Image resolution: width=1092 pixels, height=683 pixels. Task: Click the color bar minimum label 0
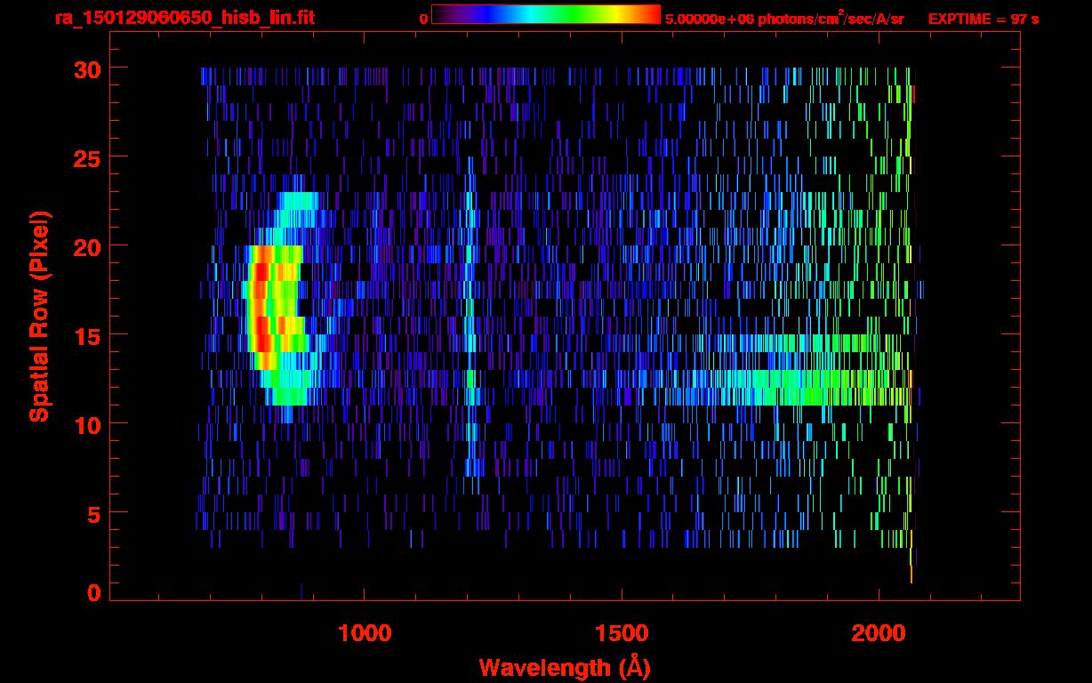[423, 19]
